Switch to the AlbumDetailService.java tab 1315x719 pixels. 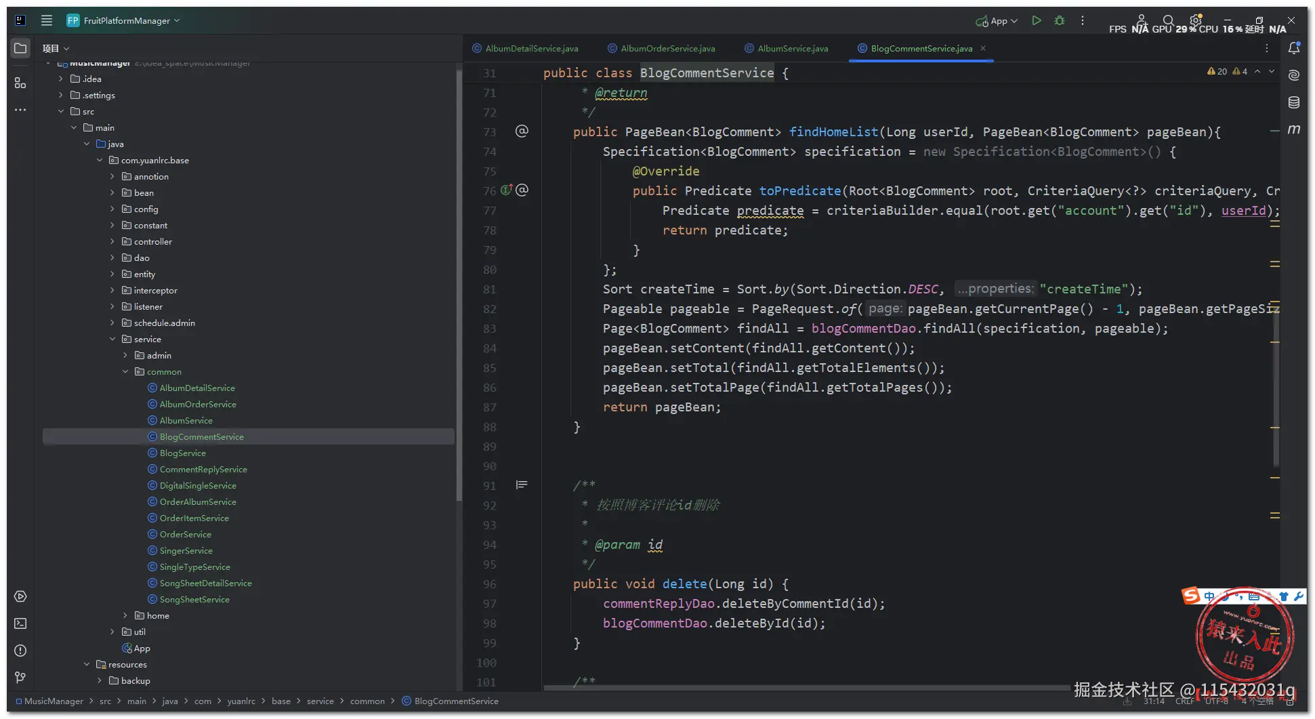click(x=525, y=48)
